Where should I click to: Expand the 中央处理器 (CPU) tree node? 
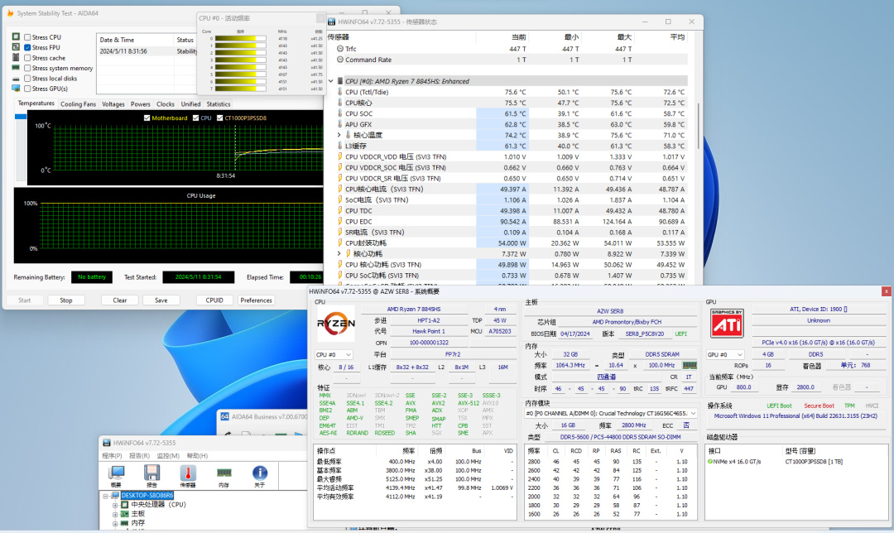[115, 504]
